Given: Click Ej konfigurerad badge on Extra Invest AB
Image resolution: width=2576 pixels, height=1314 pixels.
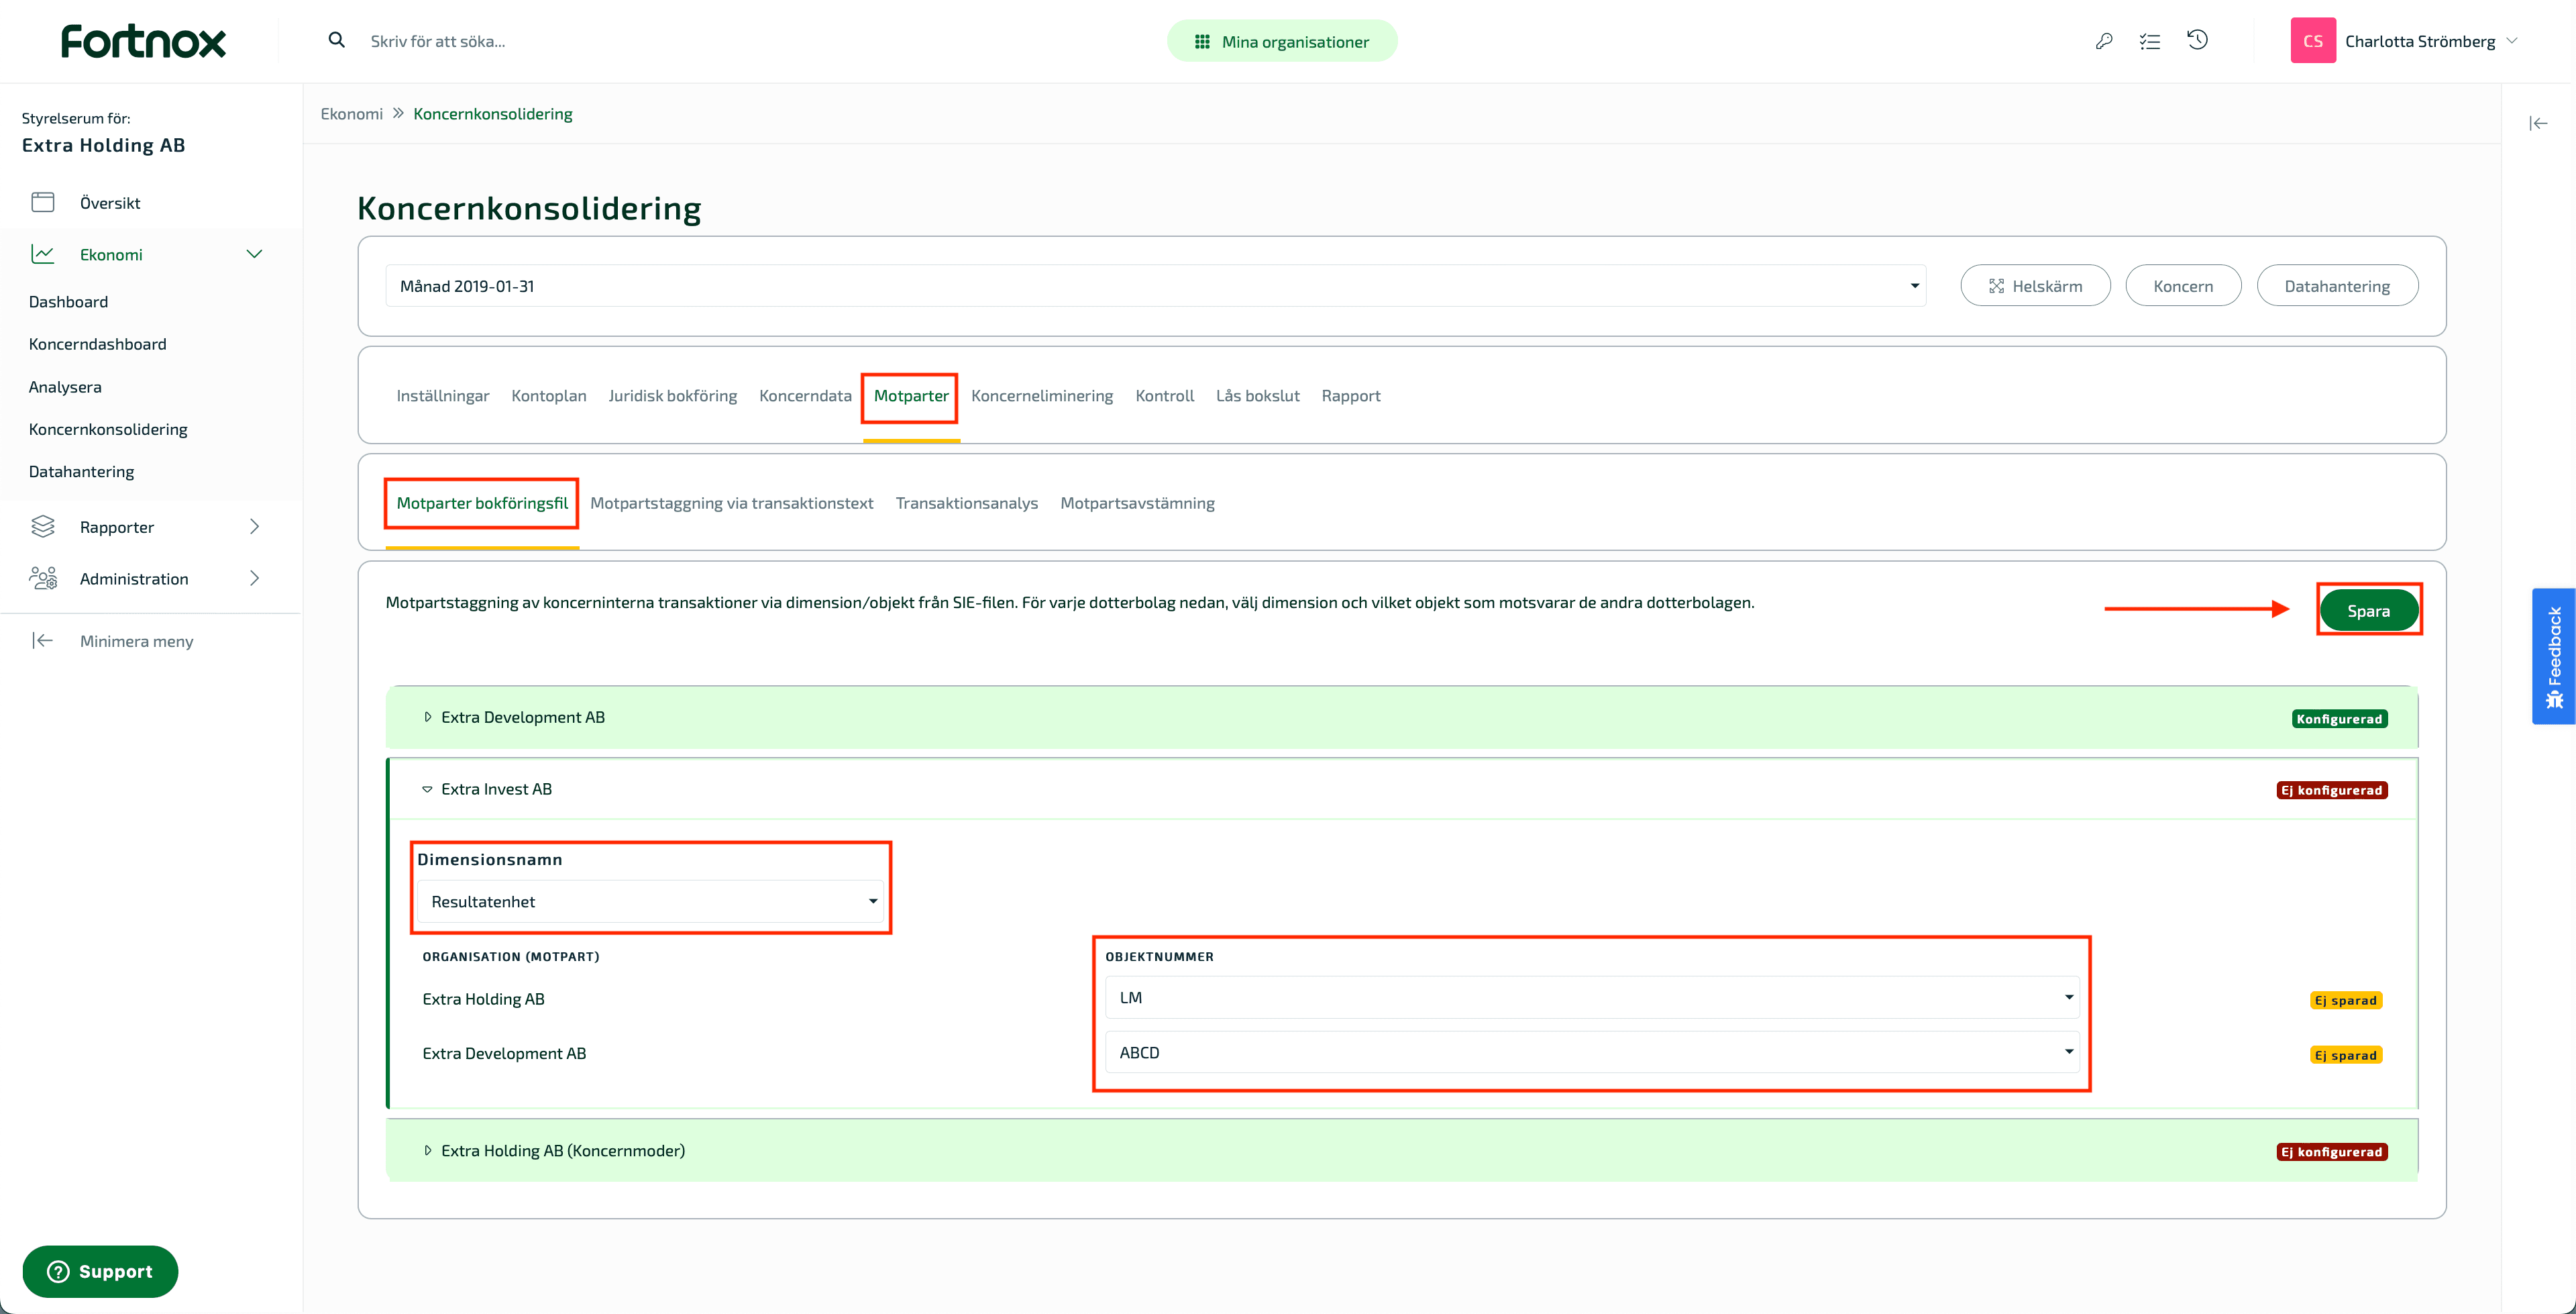Looking at the screenshot, I should [x=2332, y=790].
